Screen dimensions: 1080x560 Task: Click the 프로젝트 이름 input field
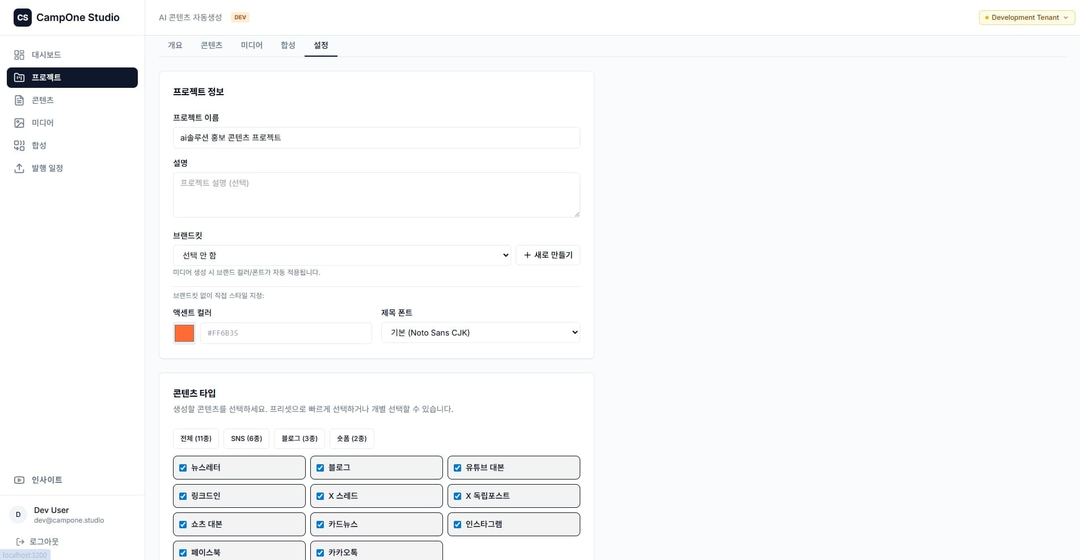377,138
